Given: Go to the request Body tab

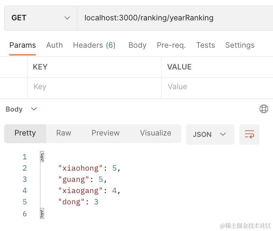Looking at the screenshot, I should click(137, 45).
